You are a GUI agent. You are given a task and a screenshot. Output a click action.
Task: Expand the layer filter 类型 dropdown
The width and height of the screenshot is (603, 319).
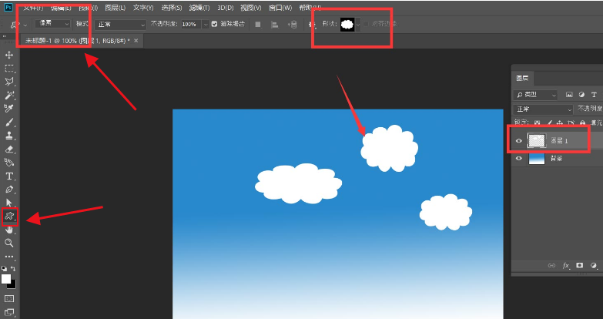pos(537,95)
